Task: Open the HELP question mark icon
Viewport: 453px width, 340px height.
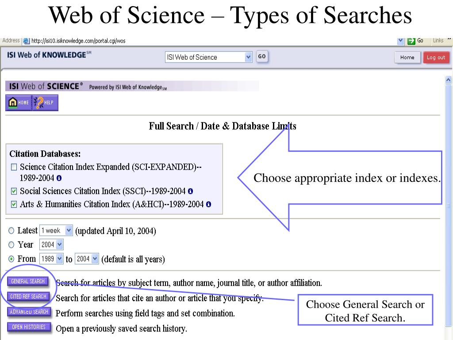Action: pyautogui.click(x=45, y=103)
